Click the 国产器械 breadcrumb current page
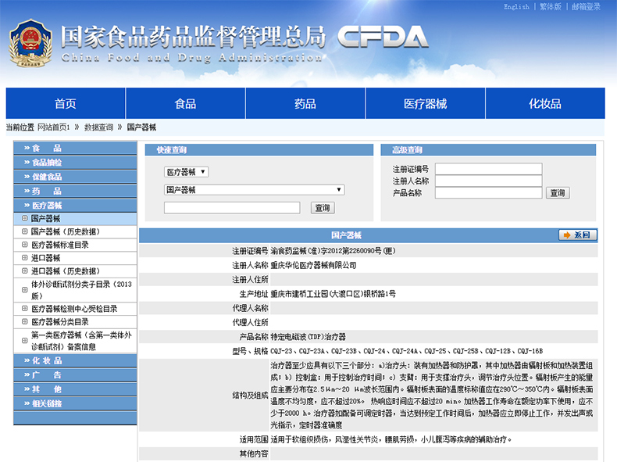This screenshot has width=617, height=462. point(141,127)
